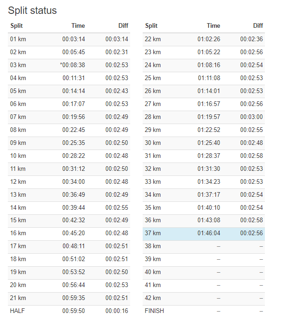Viewport: 289px width, 319px height.
Task: Click the 21 km time 00:59:35
Action: pyautogui.click(x=74, y=298)
